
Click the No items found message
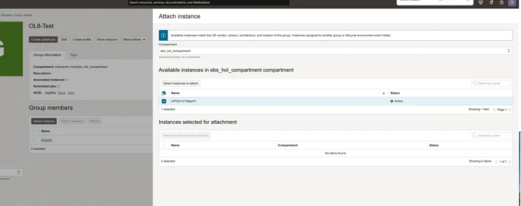click(x=336, y=153)
